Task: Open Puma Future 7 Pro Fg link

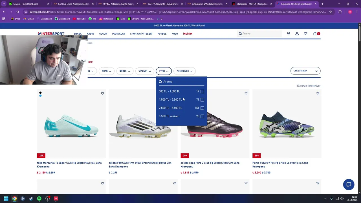Action: tap(280, 165)
